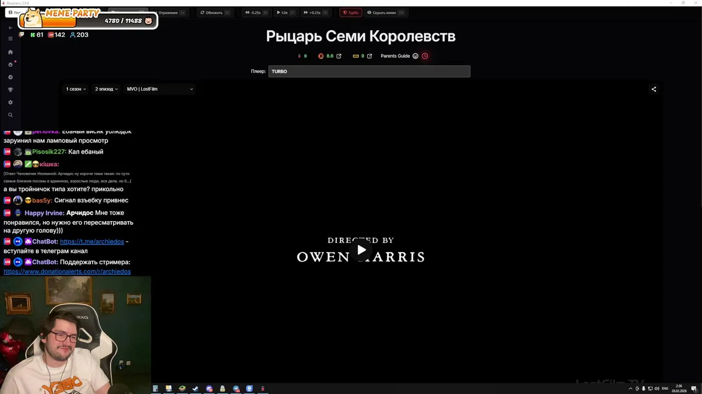702x394 pixels.
Task: Expand the 1 сезон season dropdown
Action: click(76, 89)
